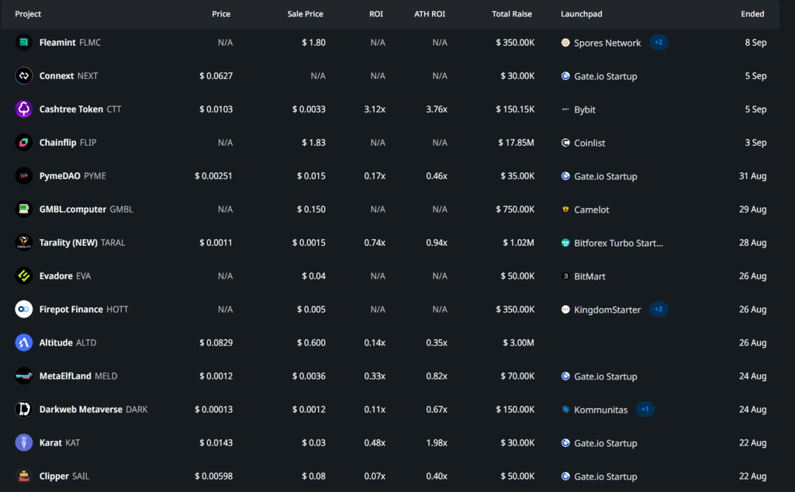The width and height of the screenshot is (795, 492).
Task: Show the +1 extra launchpad for Darkweb Metaverse
Action: point(645,409)
